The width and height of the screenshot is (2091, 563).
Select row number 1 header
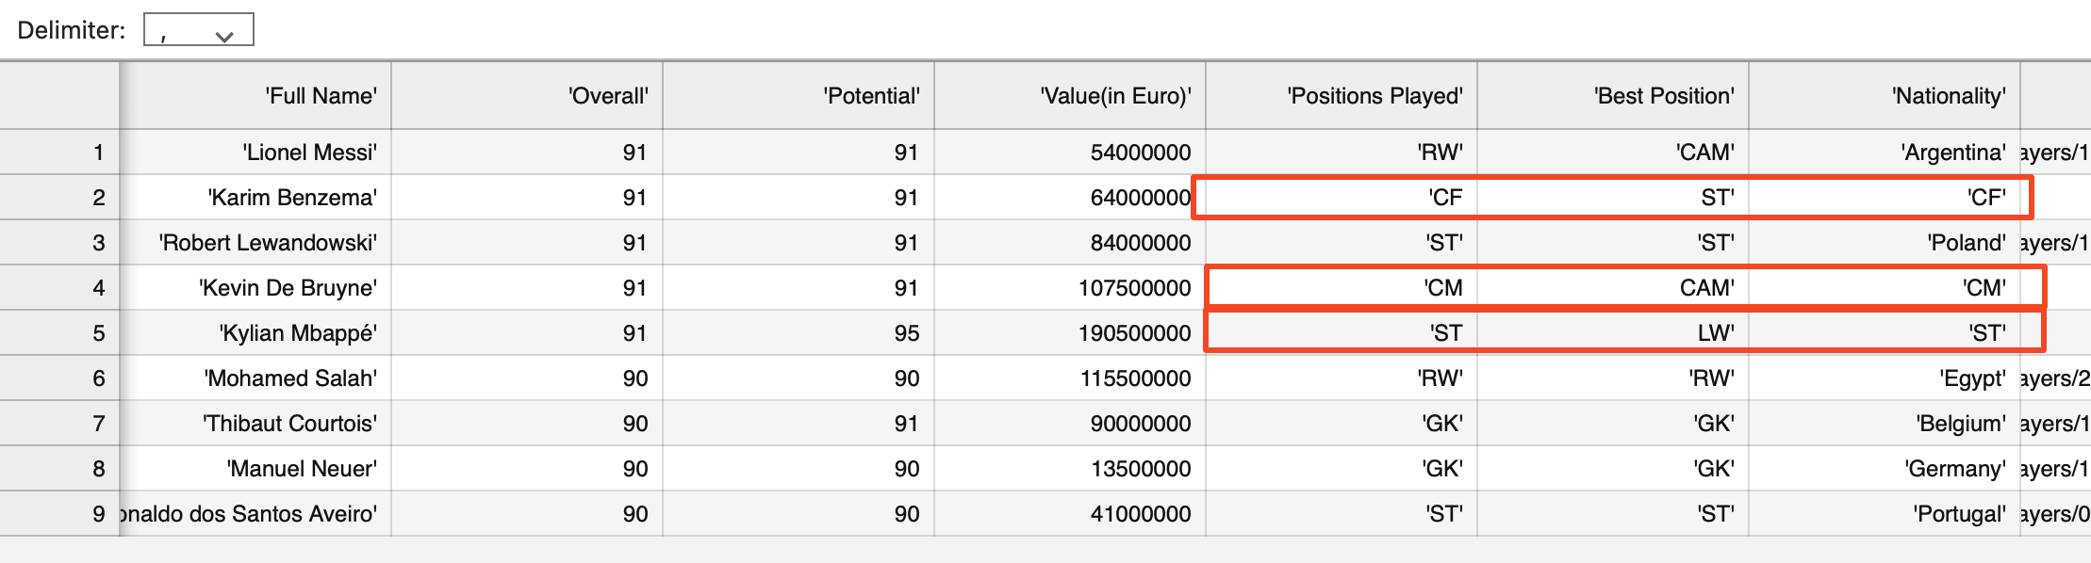pyautogui.click(x=60, y=153)
